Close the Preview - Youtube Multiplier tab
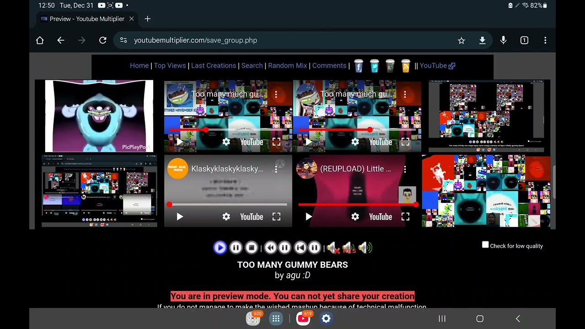The width and height of the screenshot is (585, 329). pos(131,19)
